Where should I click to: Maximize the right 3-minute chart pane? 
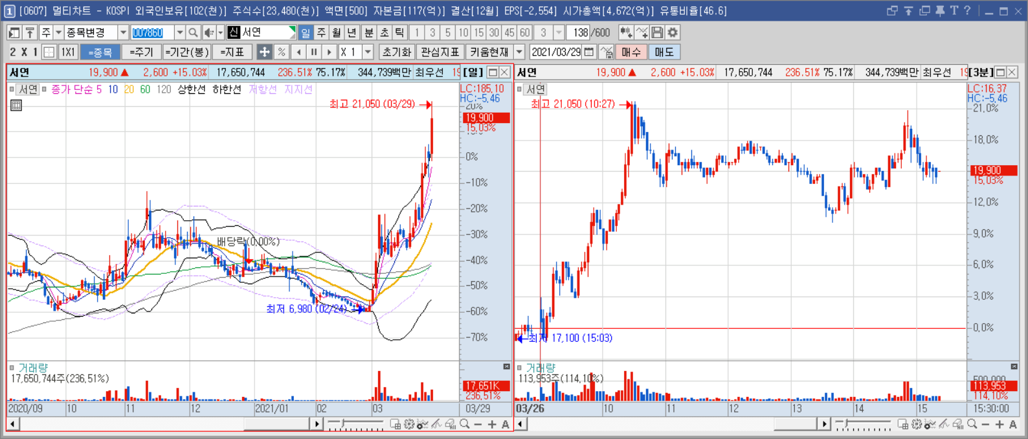[1000, 73]
